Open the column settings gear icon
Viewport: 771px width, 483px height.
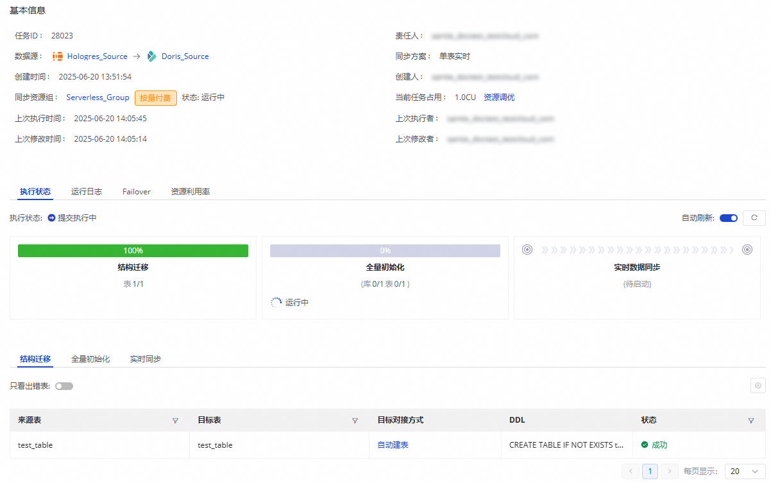click(x=758, y=386)
